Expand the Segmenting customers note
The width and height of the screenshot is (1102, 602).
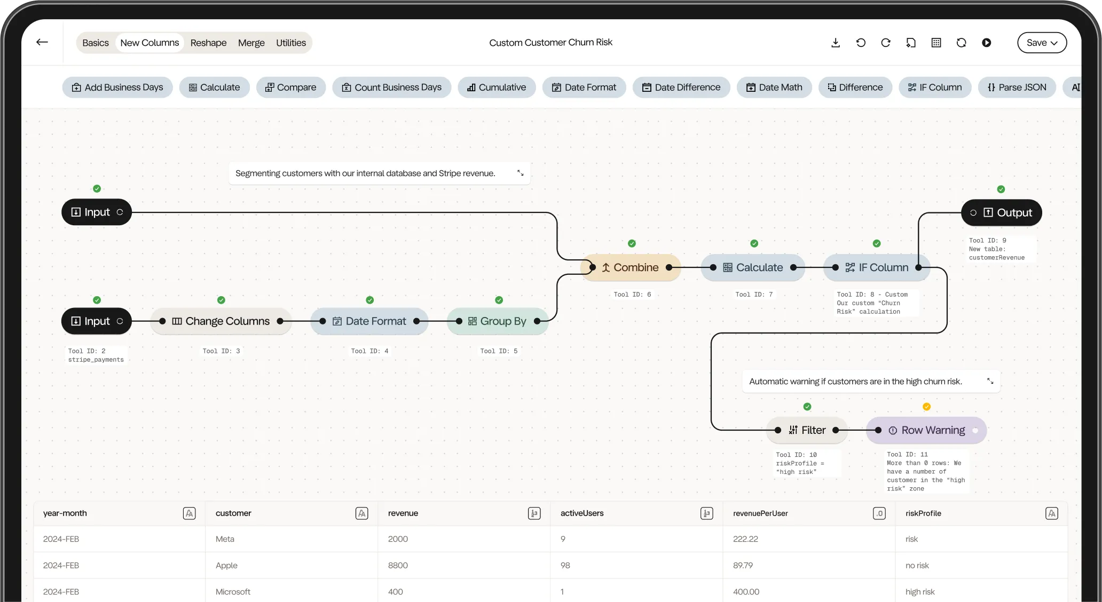click(520, 173)
